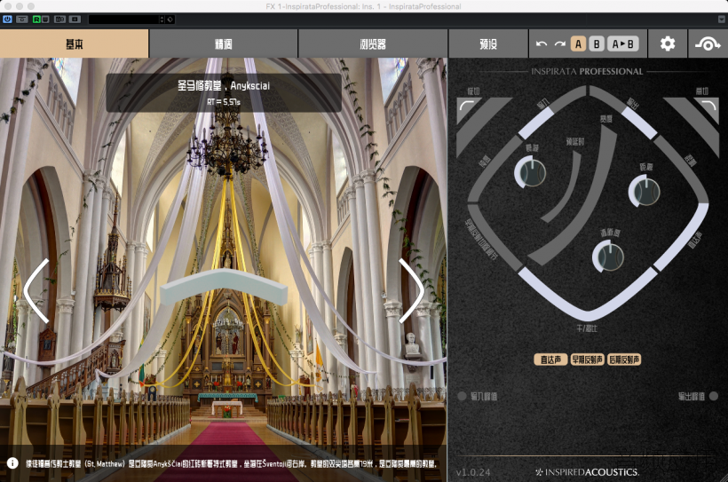Viewport: 728px width, 482px height.
Task: Select the B comparison slot
Action: tap(597, 44)
